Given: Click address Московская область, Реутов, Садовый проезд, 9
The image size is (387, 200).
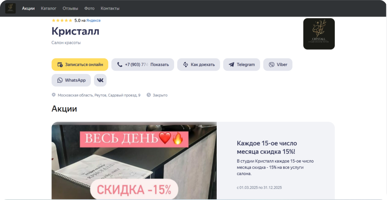Looking at the screenshot, I should [99, 95].
